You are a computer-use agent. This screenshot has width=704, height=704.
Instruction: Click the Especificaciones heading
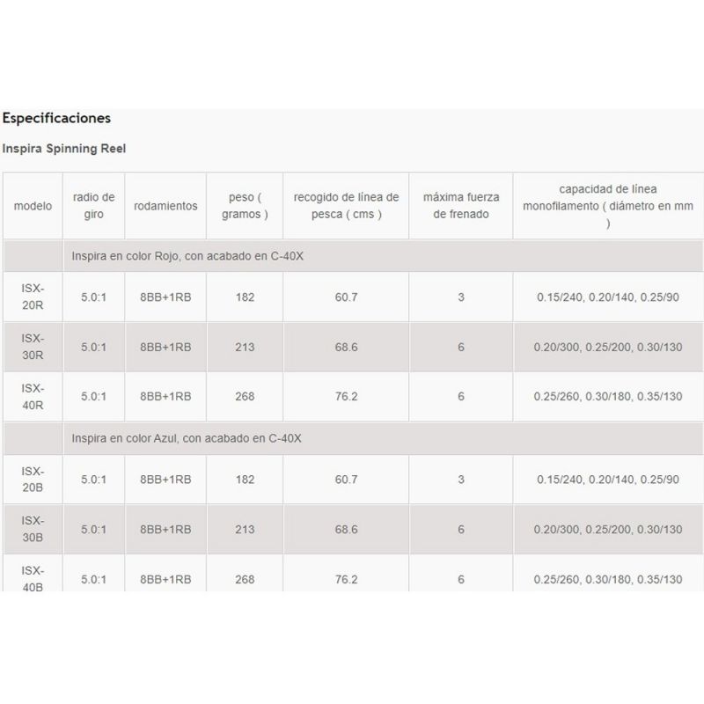(56, 117)
